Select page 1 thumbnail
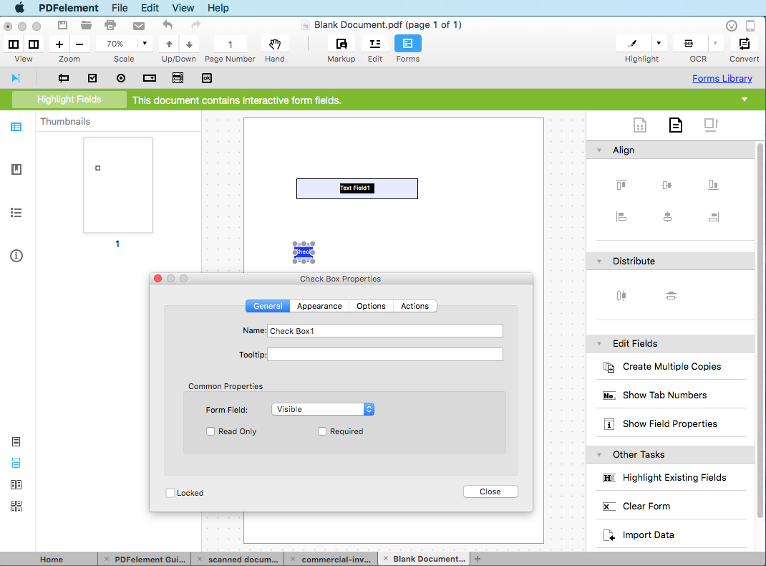 pos(117,186)
